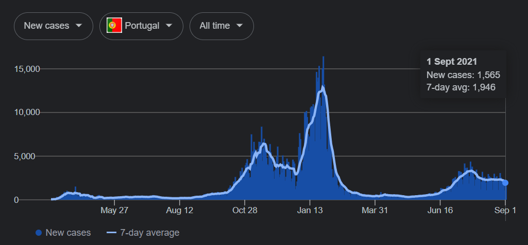
Task: Expand the All time range dropdown
Action: 222,26
